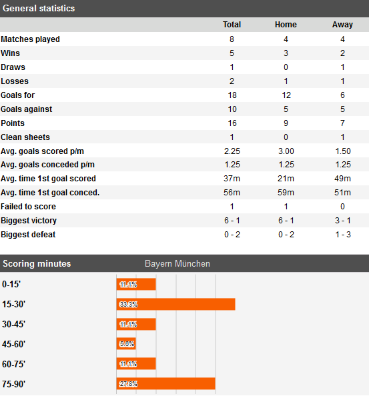Click the 11.1% bar for 0-15'

point(136,284)
